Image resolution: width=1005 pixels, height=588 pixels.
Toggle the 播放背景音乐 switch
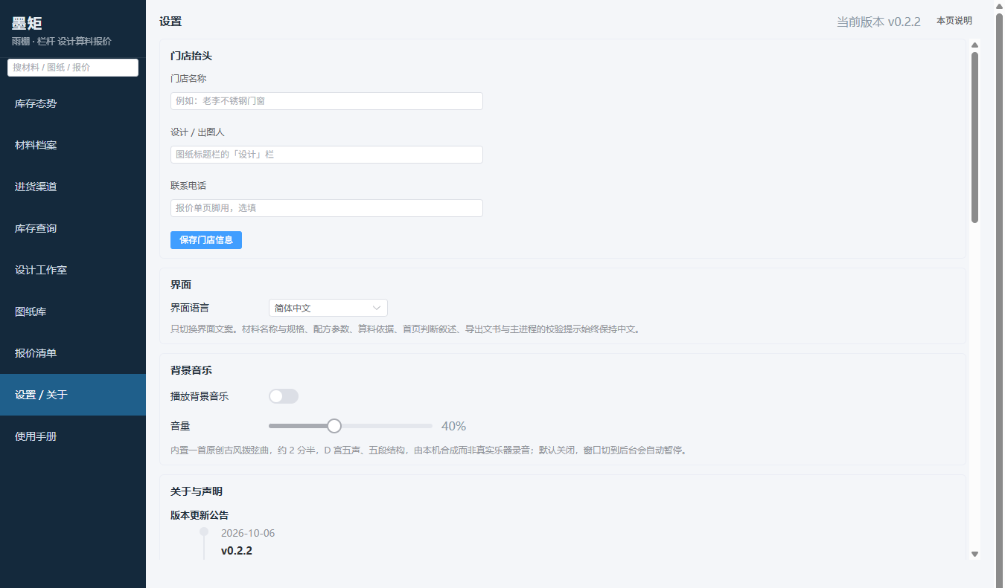click(284, 396)
